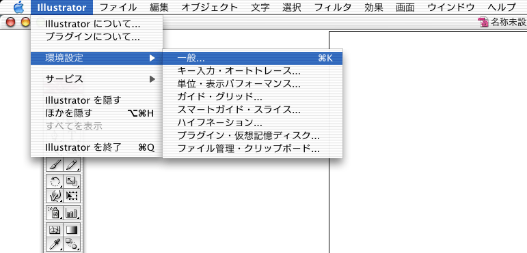This screenshot has width=527, height=253.
Task: Open the Apple menu
Action: [x=20, y=7]
